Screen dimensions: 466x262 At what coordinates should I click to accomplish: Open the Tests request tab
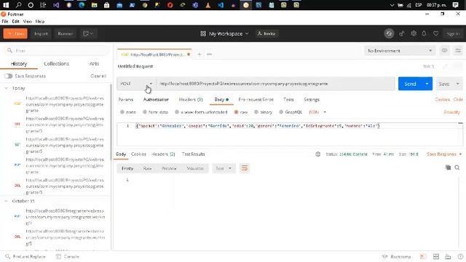[x=288, y=100]
